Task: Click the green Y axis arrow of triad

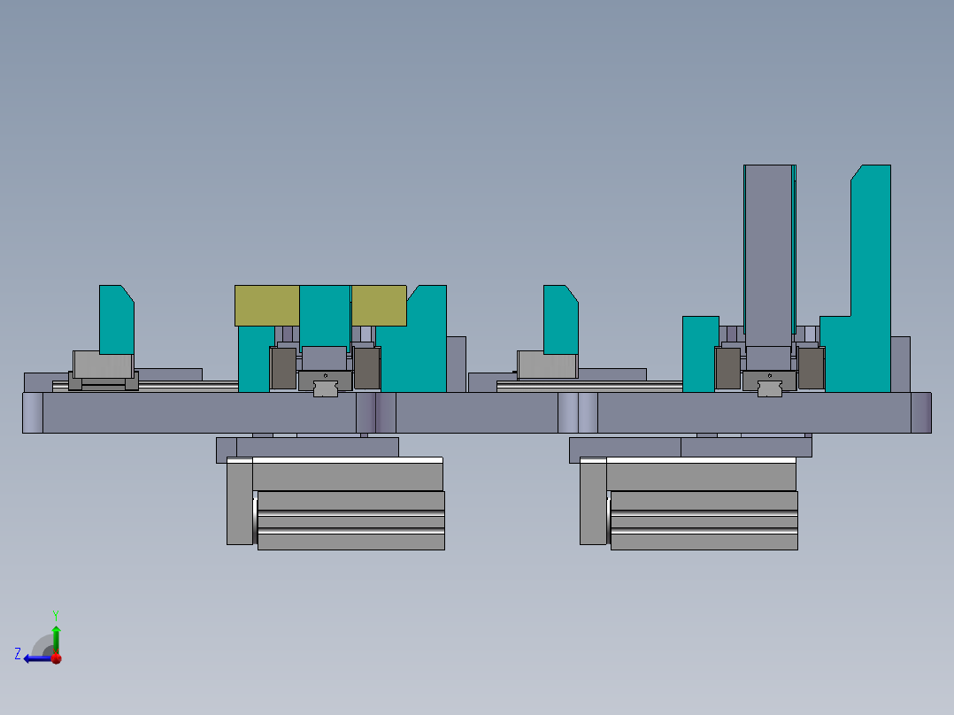Action: (x=56, y=638)
